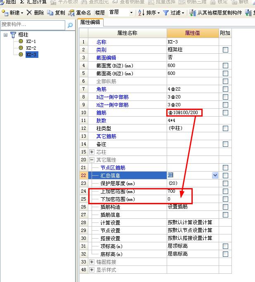Click the 插筋构造 value 设置插筋
Viewport: 255px width, 282px height.
[x=178, y=207]
